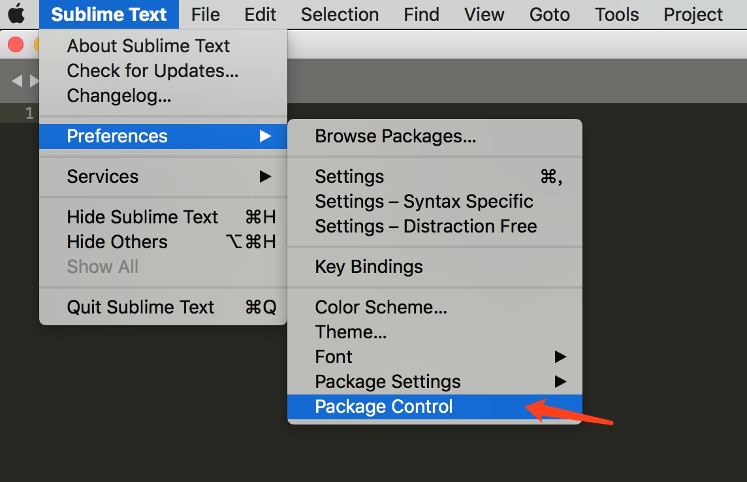Open the Edit menu
The image size is (747, 482).
click(260, 14)
